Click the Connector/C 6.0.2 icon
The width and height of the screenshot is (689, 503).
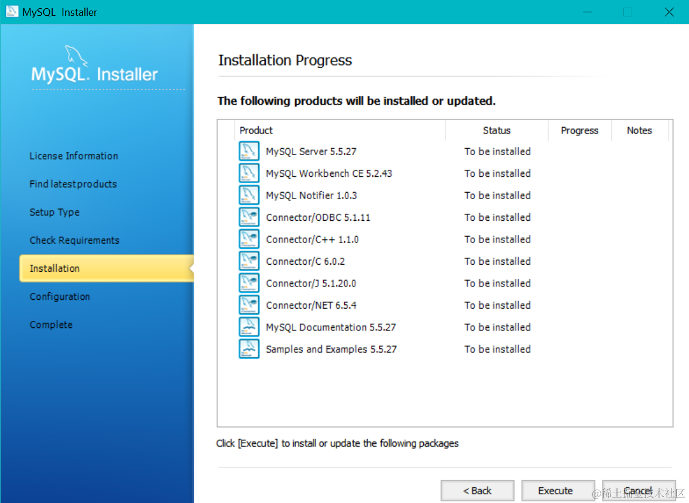[249, 261]
